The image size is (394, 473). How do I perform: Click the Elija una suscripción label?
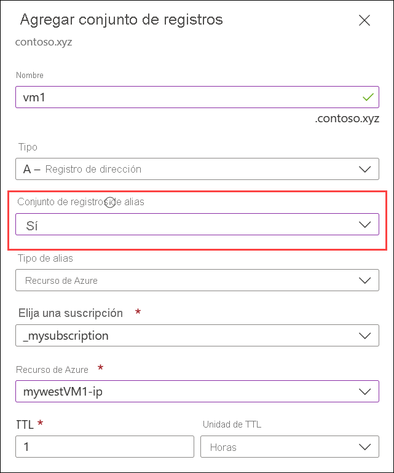tap(71, 313)
